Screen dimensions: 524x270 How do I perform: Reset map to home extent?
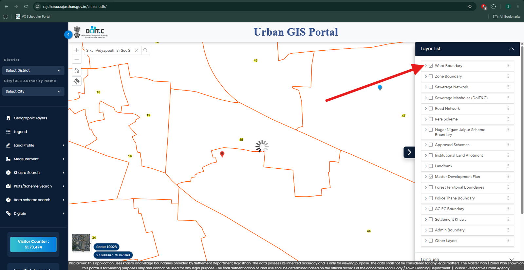[x=77, y=71]
